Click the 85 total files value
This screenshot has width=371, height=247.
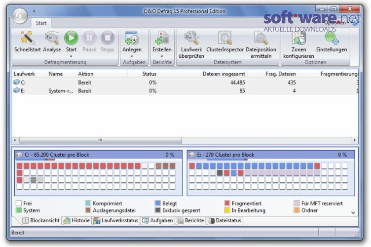(242, 91)
